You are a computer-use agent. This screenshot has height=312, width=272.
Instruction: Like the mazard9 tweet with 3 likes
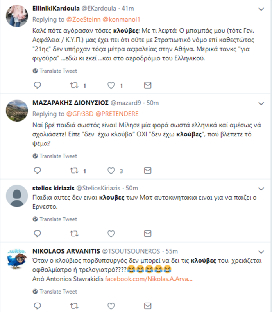coord(111,171)
